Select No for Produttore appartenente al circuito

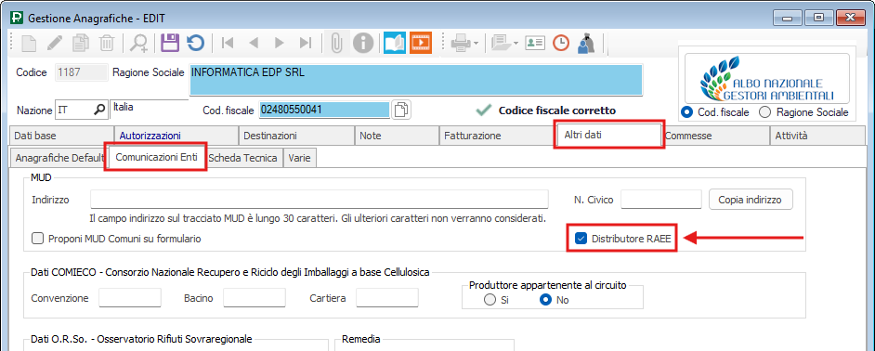545,300
